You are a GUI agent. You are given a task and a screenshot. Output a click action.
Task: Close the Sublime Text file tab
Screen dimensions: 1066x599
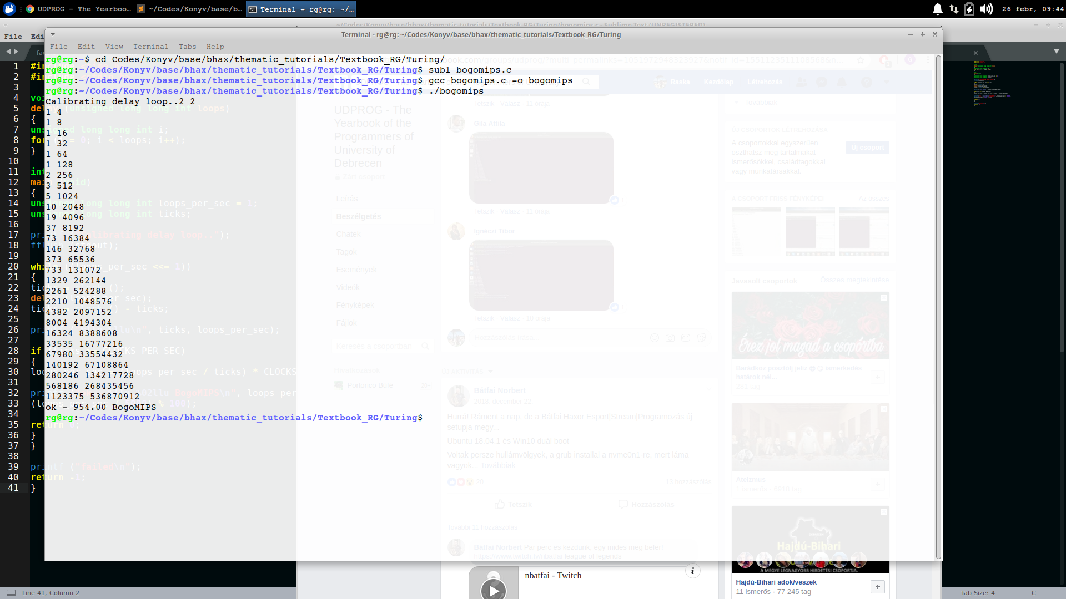point(976,53)
